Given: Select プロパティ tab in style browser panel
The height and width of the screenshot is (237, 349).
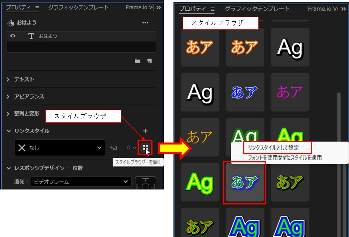Looking at the screenshot, I should [x=192, y=9].
